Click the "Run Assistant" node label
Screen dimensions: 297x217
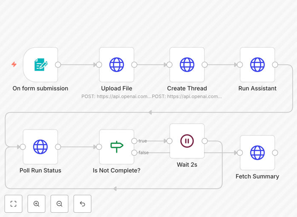257,88
